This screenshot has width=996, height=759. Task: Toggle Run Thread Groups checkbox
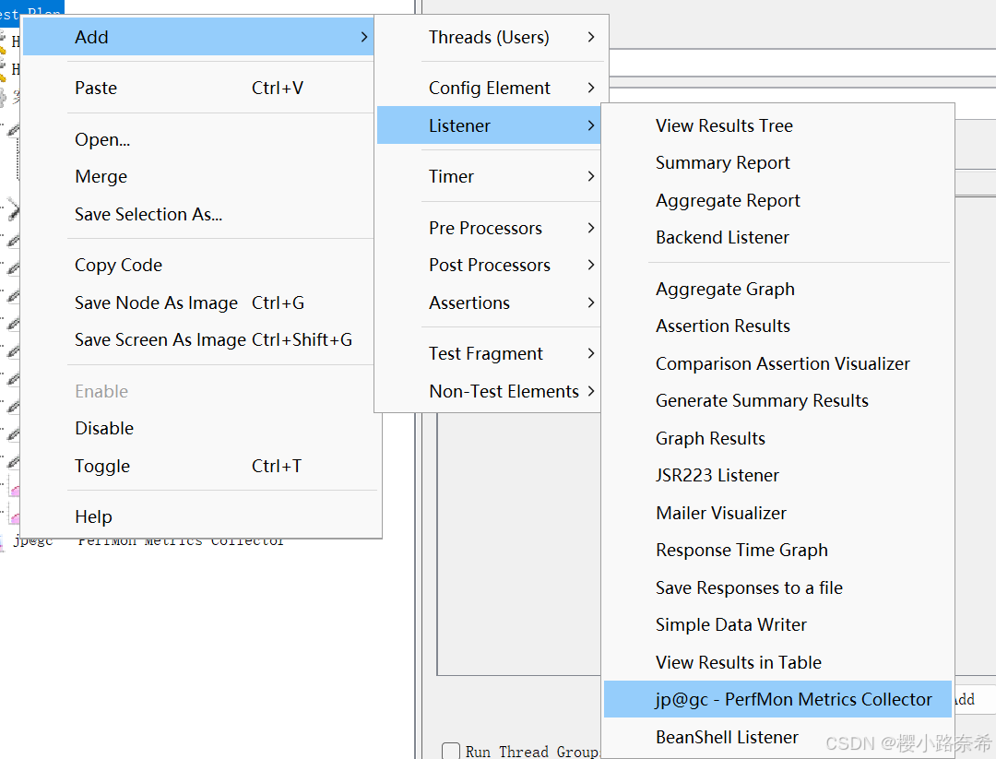pos(451,751)
